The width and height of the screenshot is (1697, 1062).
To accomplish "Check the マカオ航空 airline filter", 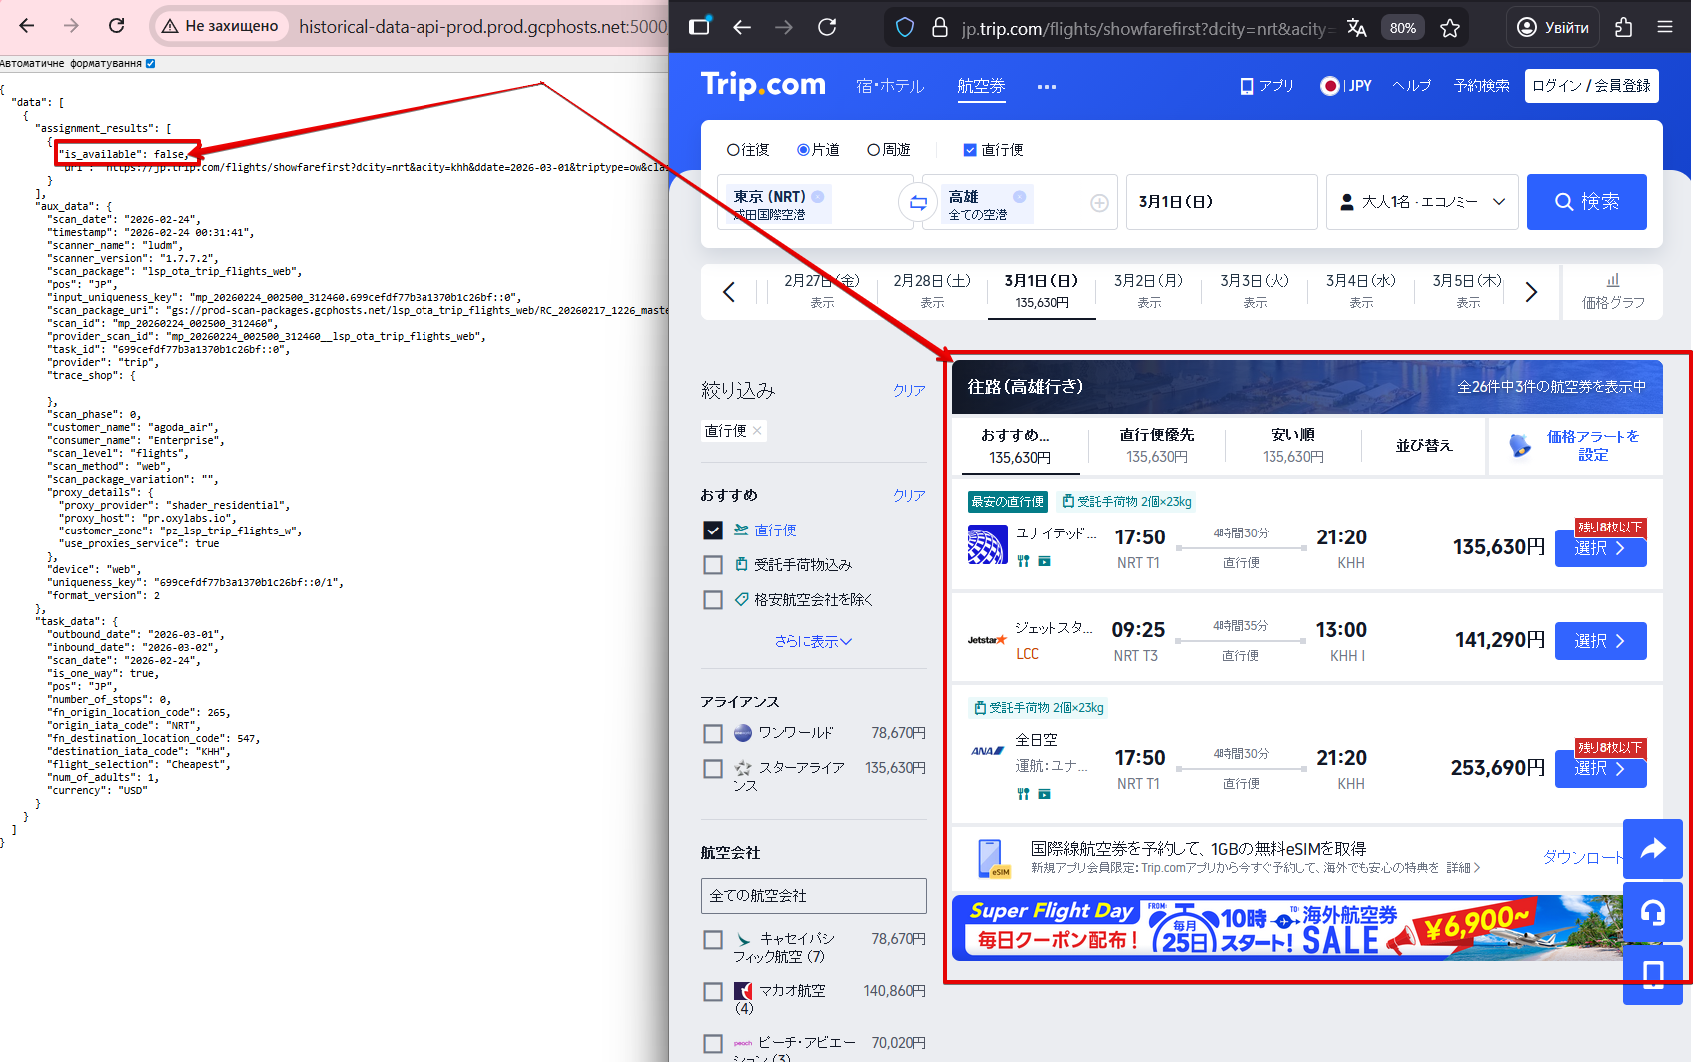I will click(713, 992).
